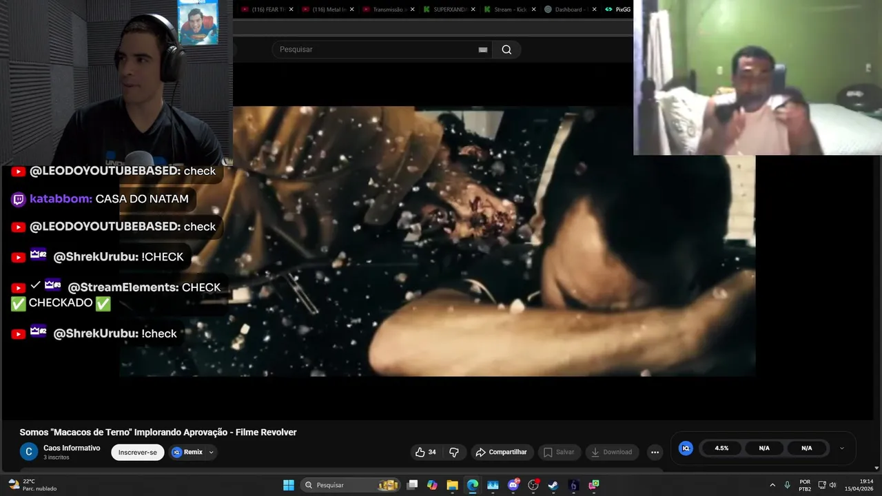Click the username katabbom in chat

(x=61, y=199)
